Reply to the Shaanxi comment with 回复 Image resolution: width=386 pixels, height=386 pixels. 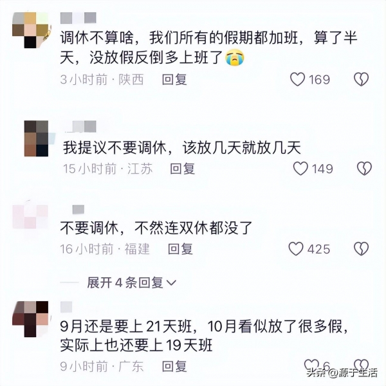point(174,80)
